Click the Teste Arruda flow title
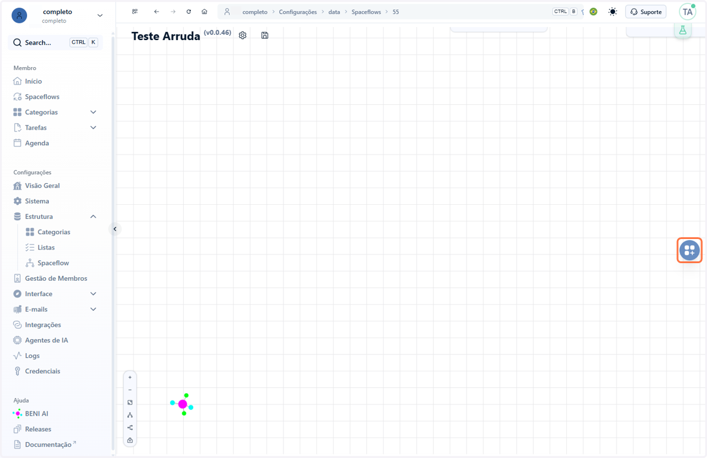The image size is (707, 458). click(166, 36)
